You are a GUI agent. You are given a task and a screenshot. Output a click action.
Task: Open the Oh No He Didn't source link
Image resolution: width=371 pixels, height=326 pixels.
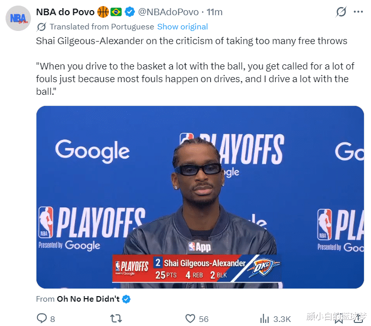[x=88, y=299]
